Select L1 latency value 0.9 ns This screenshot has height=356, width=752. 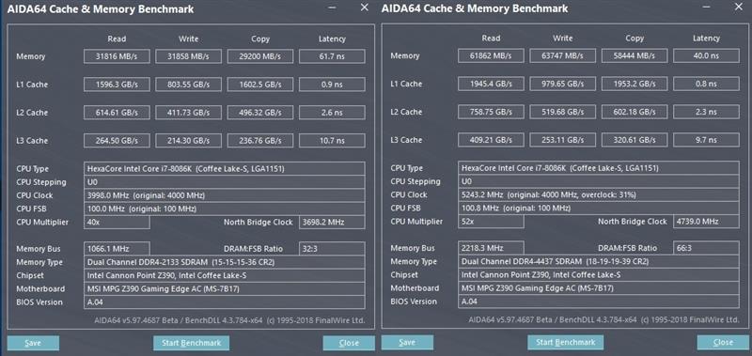332,85
